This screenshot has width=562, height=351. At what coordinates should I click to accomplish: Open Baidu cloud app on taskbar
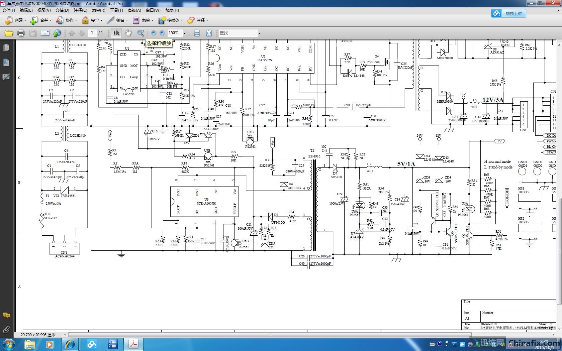pos(92,344)
